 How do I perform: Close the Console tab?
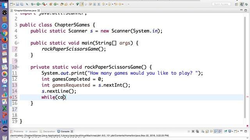pyautogui.click(x=72, y=131)
